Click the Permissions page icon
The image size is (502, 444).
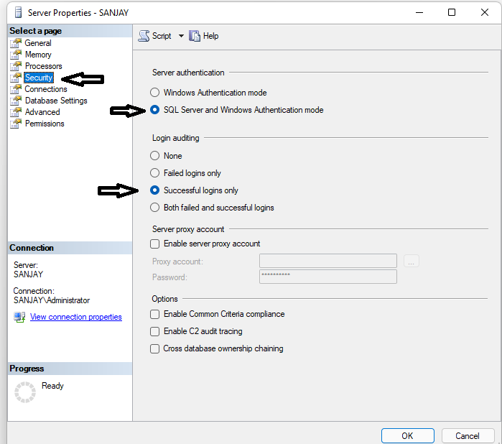point(16,124)
